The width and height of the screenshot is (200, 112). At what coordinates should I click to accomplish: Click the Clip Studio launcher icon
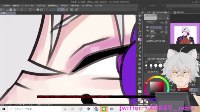[x=2, y=10]
